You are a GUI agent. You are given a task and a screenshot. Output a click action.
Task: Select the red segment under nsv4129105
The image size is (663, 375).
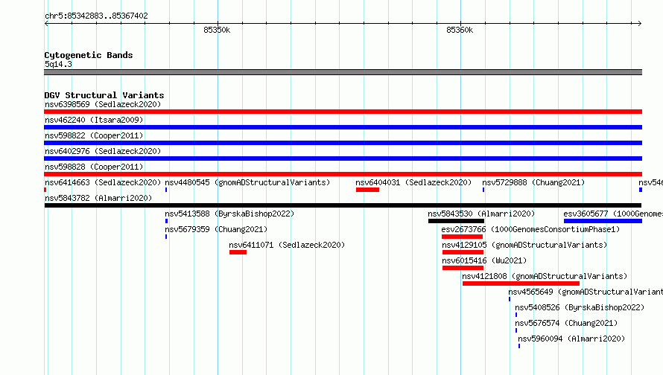click(x=463, y=252)
